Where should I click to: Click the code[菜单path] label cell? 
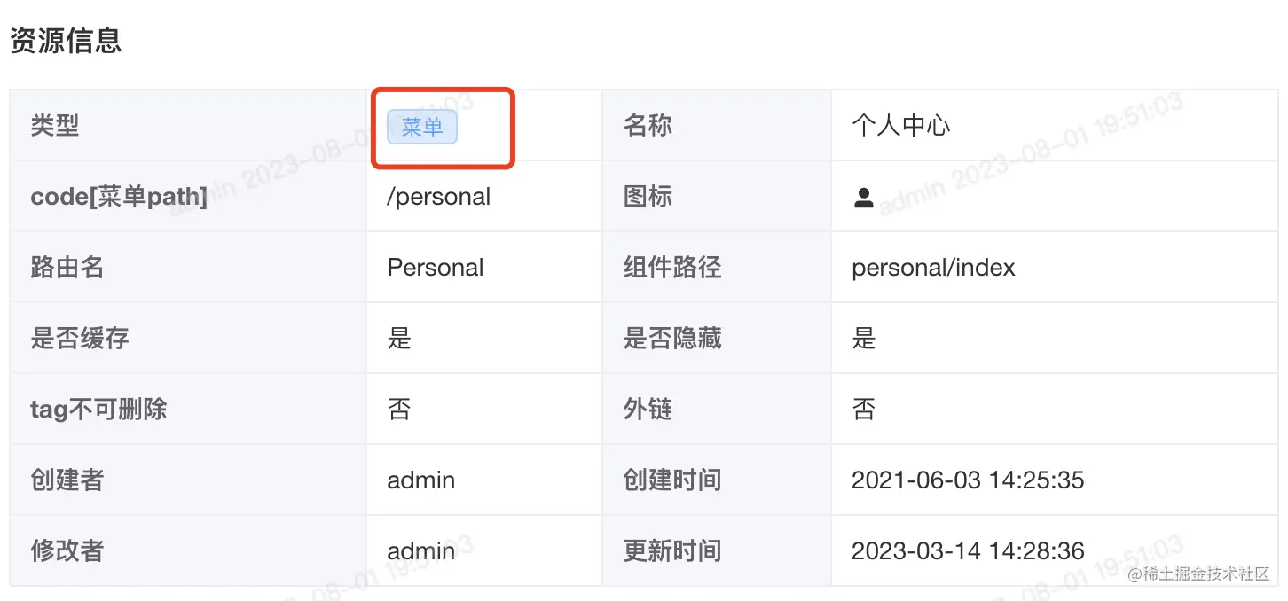[188, 197]
